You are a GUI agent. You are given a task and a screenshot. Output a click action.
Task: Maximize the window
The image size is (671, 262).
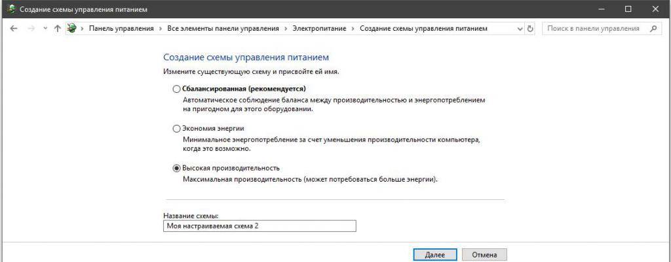tap(628, 9)
